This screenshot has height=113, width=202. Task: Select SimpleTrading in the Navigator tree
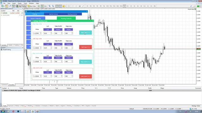pos(6,50)
